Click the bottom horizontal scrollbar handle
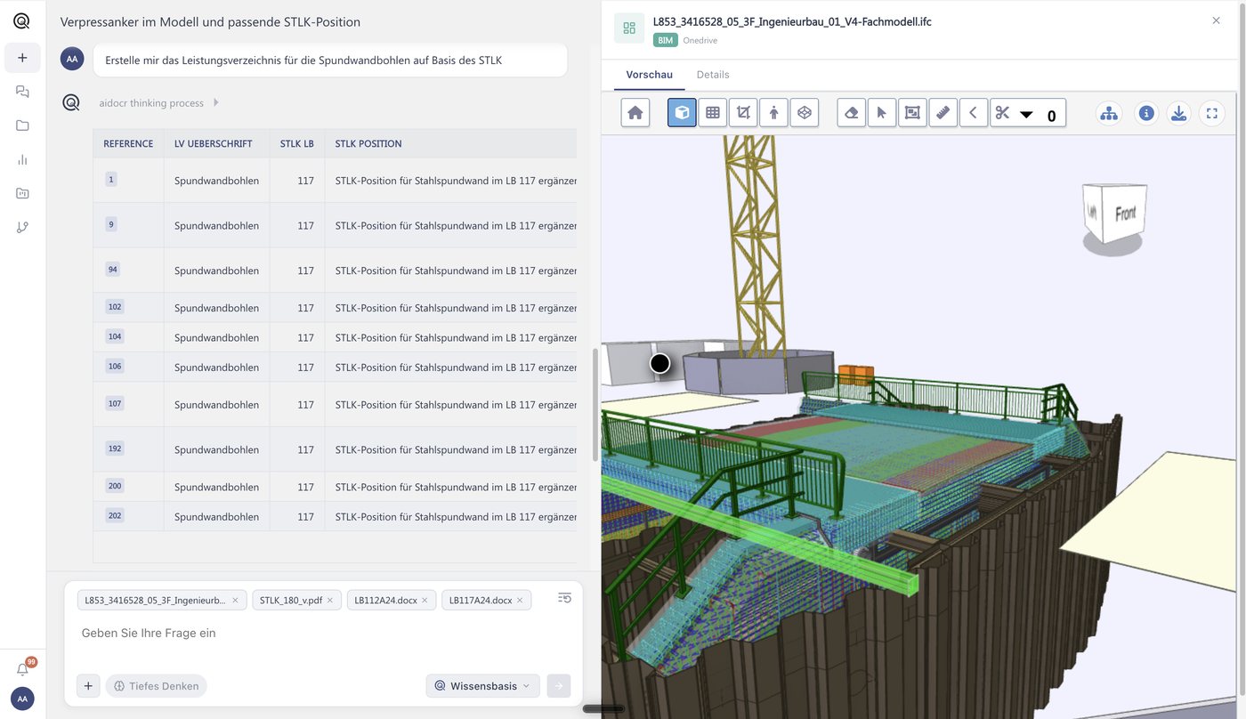1246x719 pixels. pos(603,708)
